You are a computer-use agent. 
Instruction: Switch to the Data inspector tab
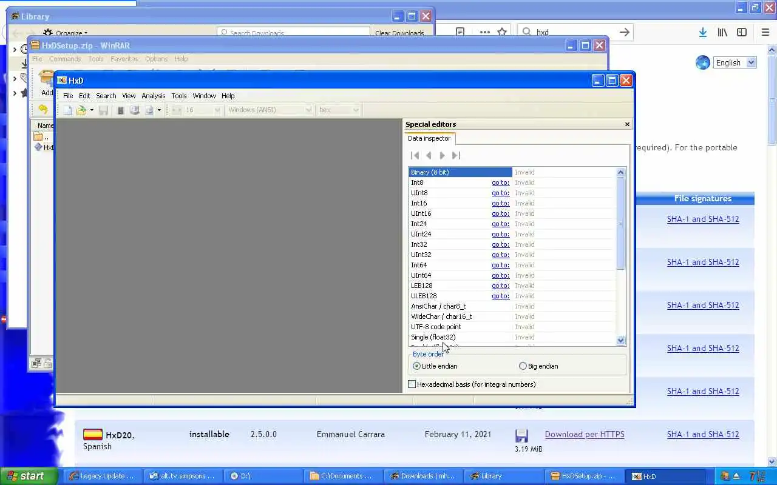click(x=429, y=138)
